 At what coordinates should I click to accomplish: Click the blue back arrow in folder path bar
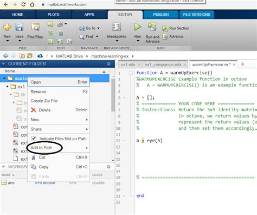point(5,56)
